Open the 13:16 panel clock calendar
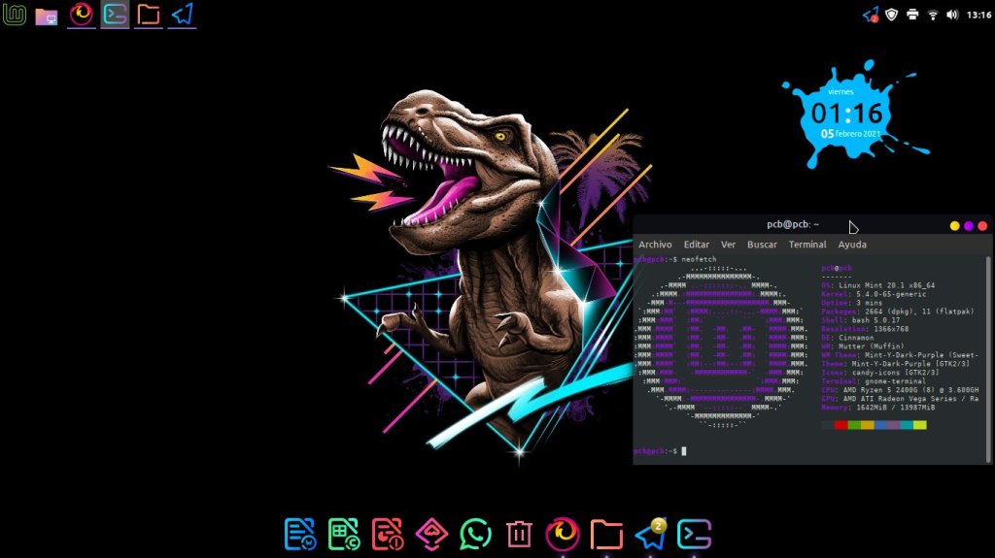The image size is (995, 558). coord(978,15)
